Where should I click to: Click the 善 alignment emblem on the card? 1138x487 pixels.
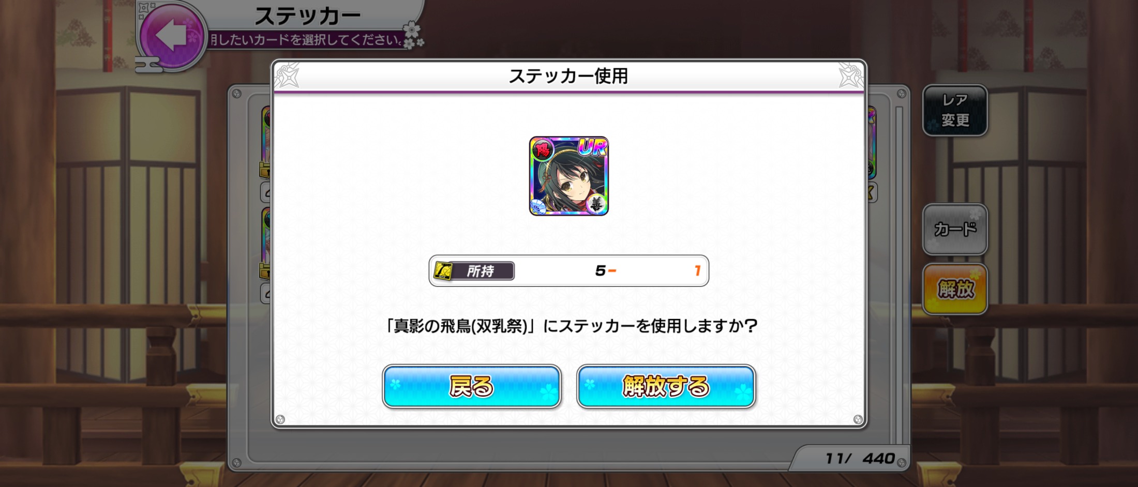596,204
